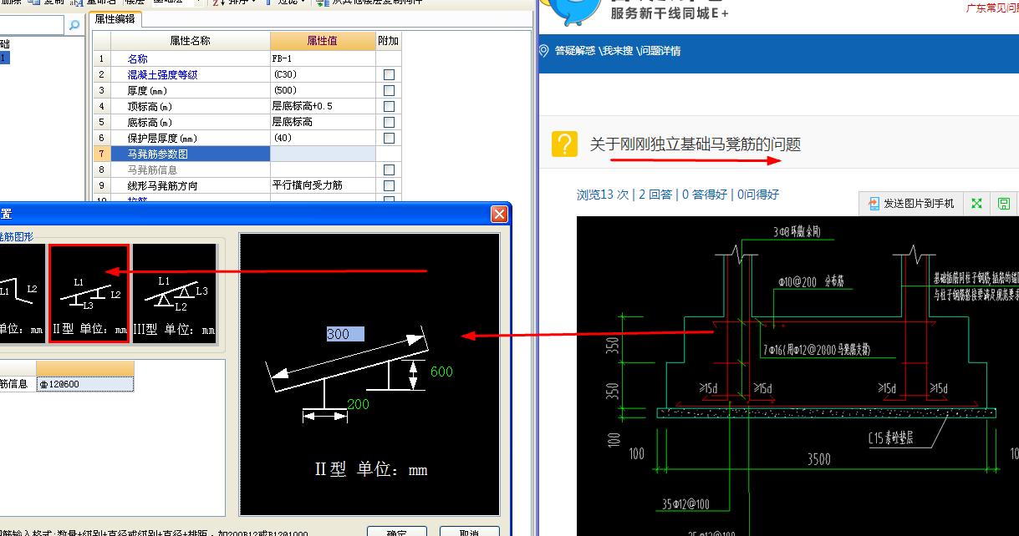
Task: Click the send-image-to-phone icon
Action: coord(874,203)
